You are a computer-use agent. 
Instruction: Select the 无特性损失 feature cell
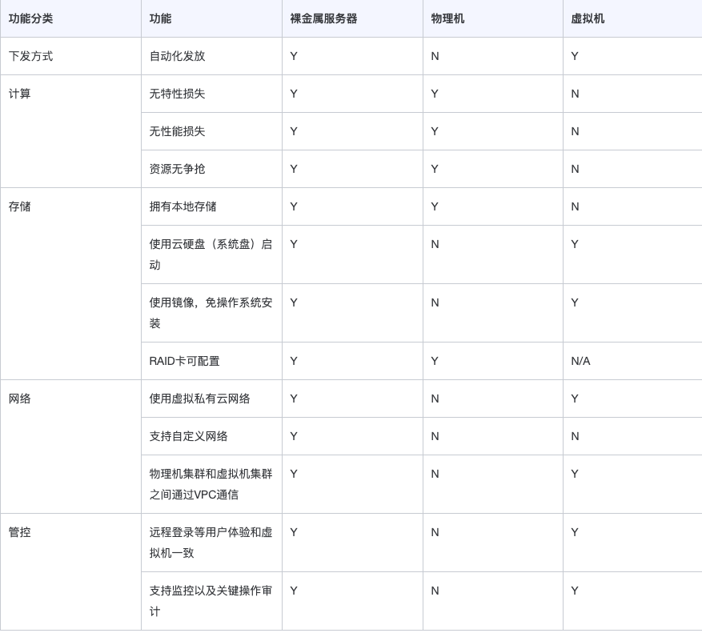[x=177, y=94]
